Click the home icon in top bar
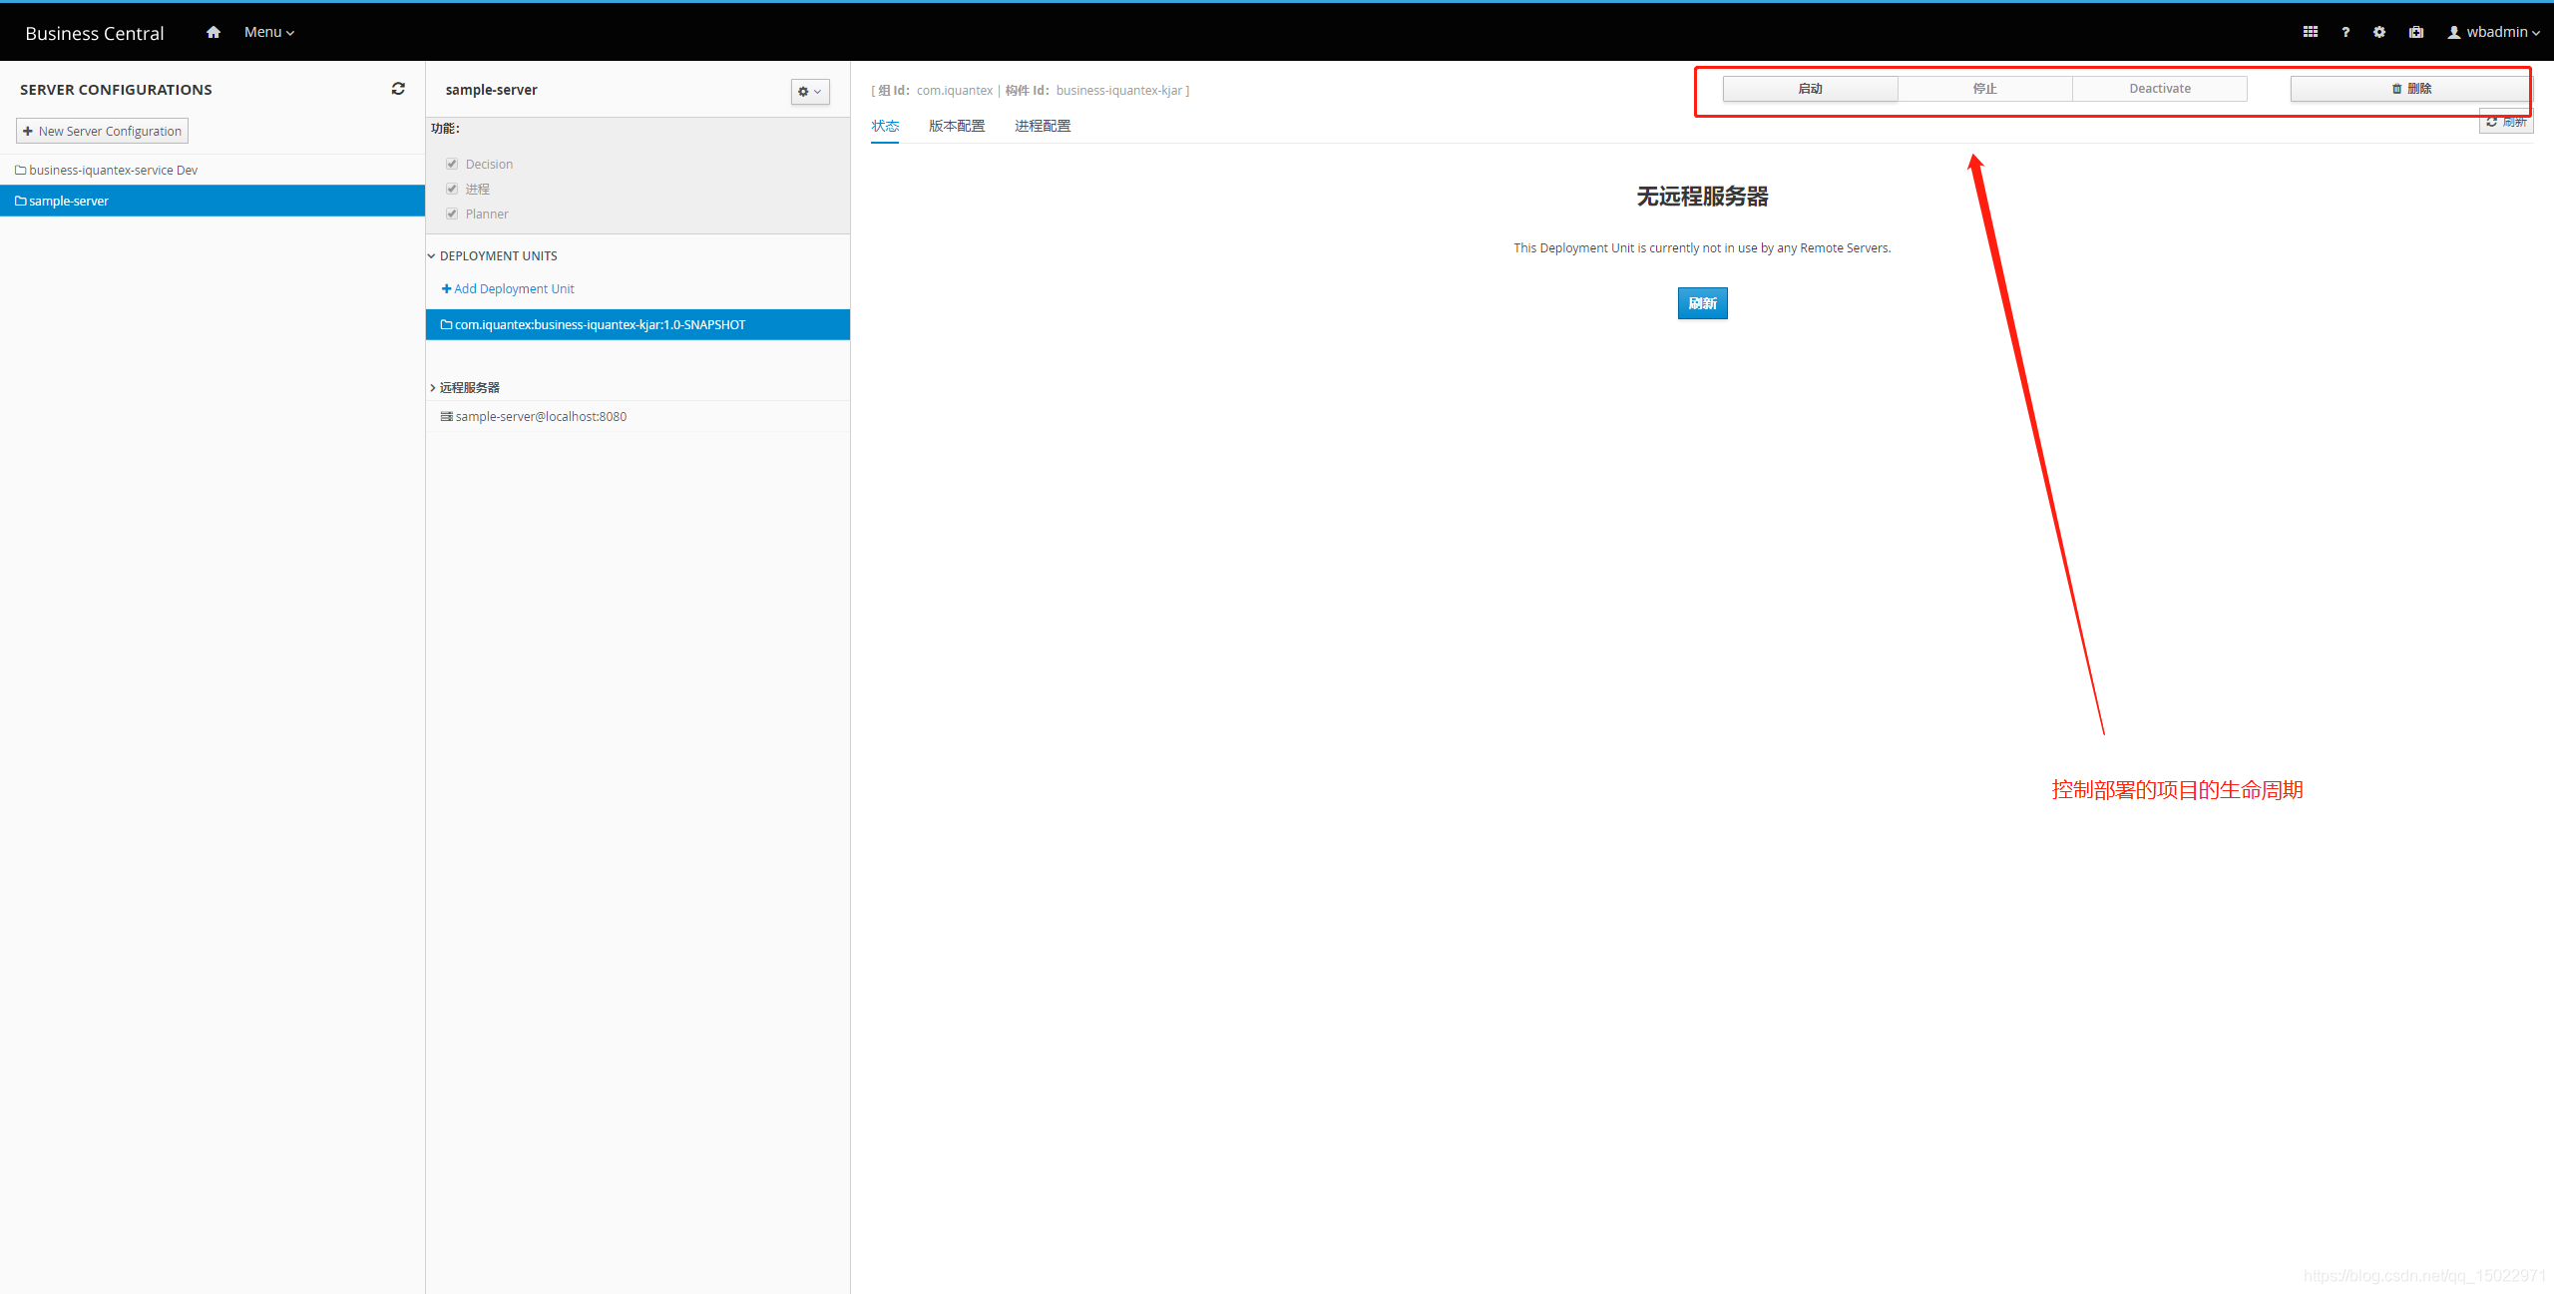Screen dimensions: 2554x1294 click(x=213, y=32)
